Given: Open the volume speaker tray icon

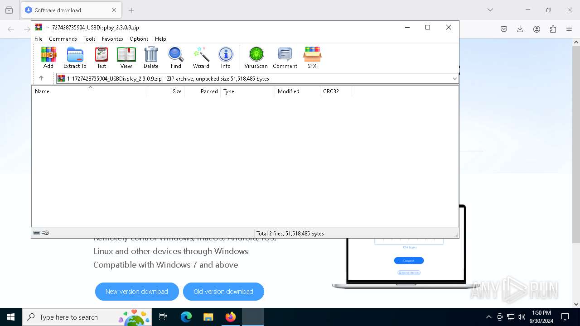Looking at the screenshot, I should click(522, 317).
